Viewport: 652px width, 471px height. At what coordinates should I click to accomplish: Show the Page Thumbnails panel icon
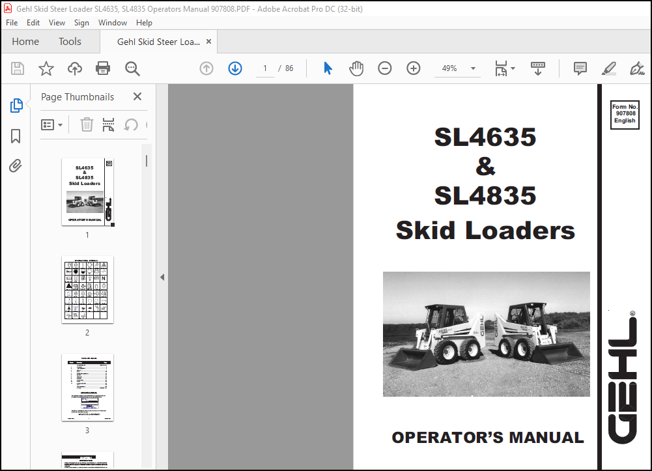[16, 106]
